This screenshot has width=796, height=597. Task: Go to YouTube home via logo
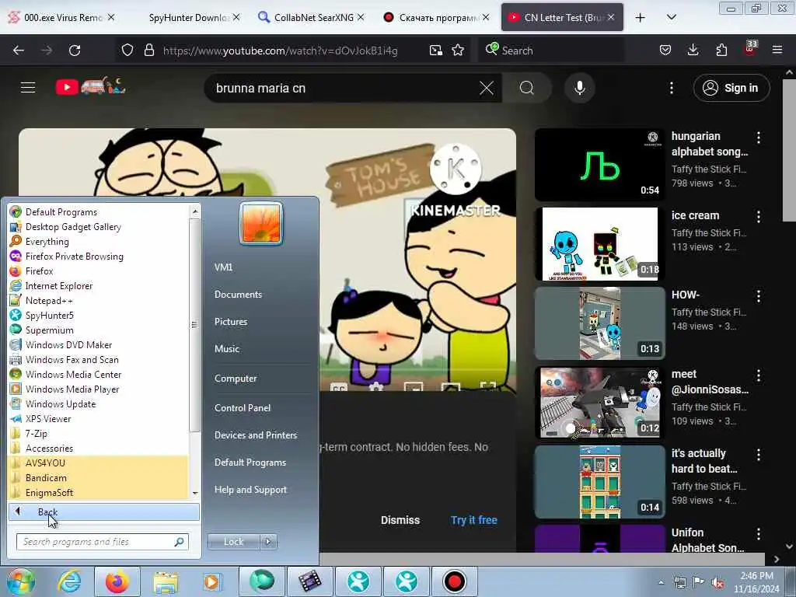pyautogui.click(x=90, y=87)
